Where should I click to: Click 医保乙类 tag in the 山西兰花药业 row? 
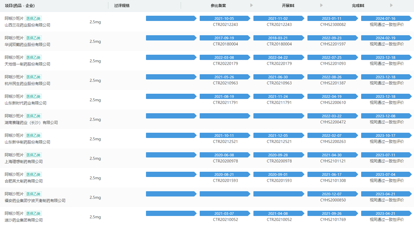click(33, 18)
